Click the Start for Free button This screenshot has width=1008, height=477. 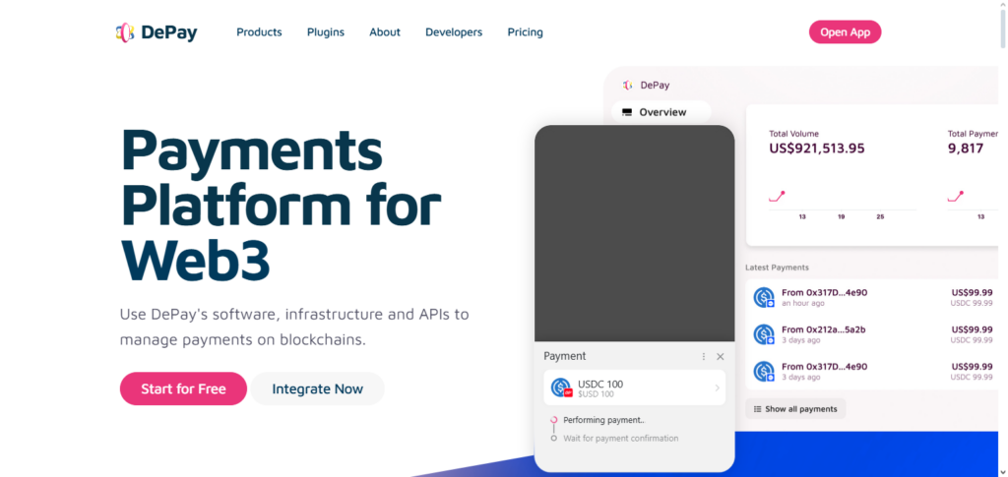point(183,388)
